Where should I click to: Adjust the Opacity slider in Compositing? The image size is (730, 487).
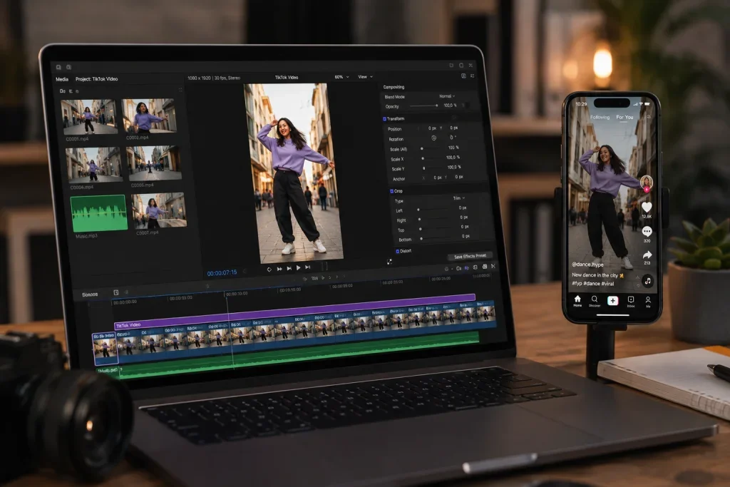tap(423, 106)
